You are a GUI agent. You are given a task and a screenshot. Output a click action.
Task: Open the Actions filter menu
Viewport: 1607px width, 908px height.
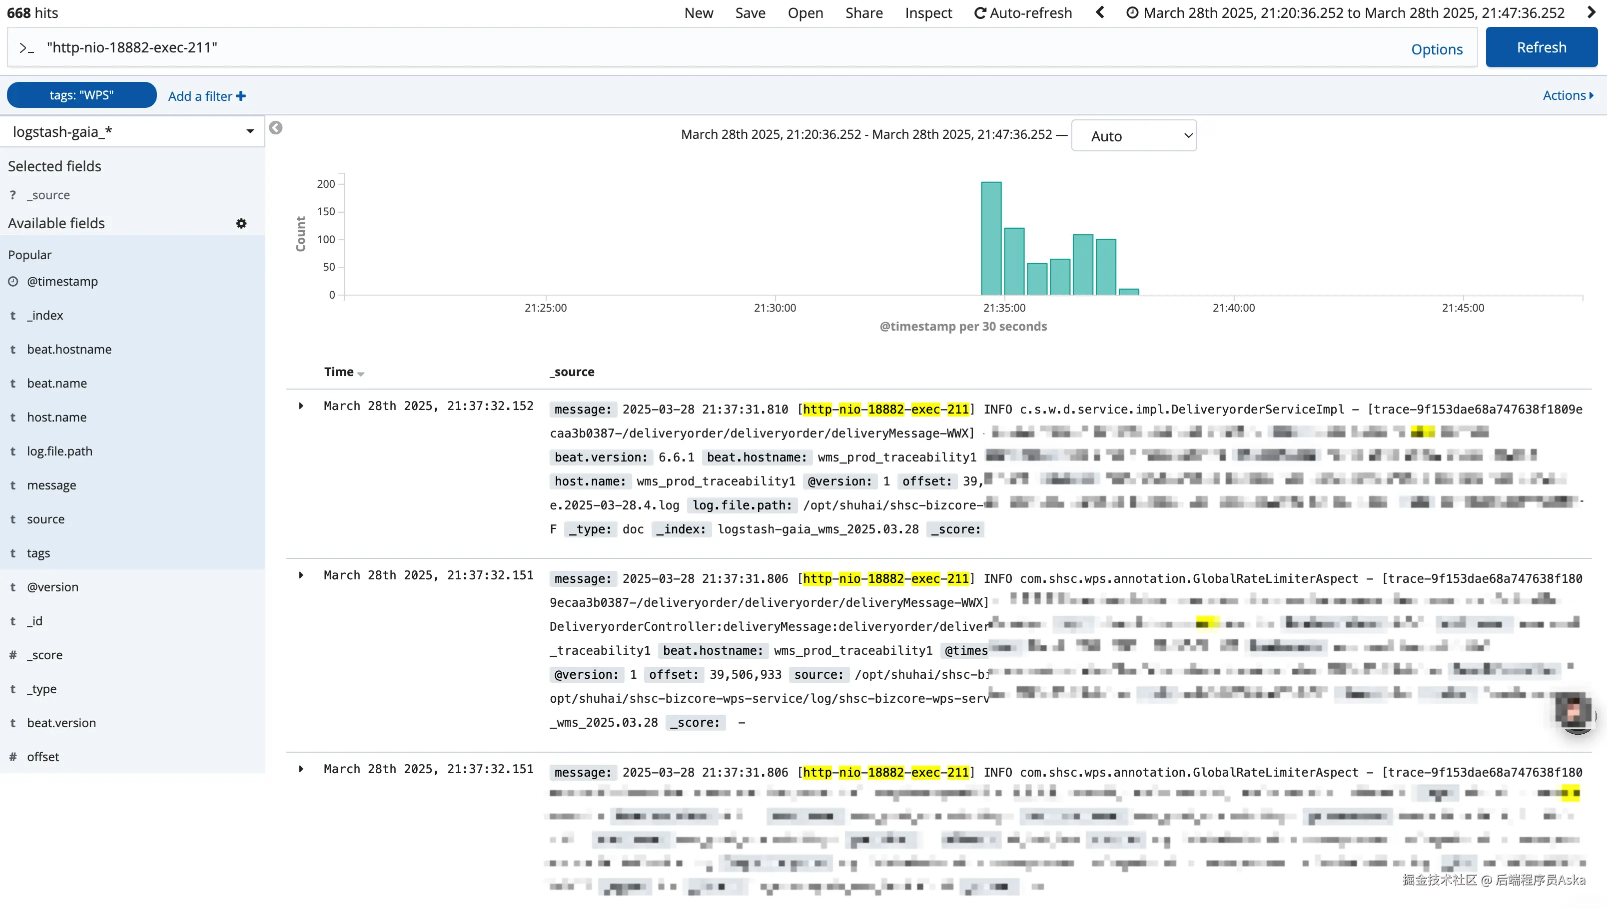pyautogui.click(x=1568, y=95)
